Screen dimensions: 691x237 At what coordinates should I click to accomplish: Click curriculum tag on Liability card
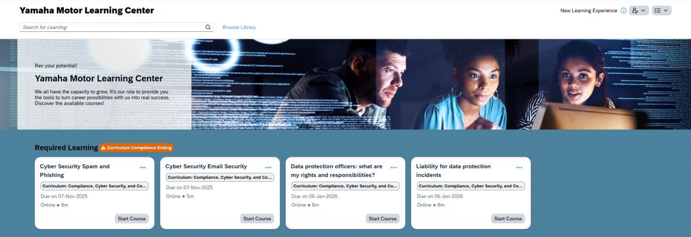[x=471, y=186]
